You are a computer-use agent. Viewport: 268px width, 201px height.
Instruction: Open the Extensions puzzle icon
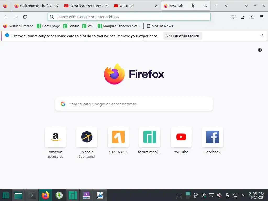tap(252, 17)
